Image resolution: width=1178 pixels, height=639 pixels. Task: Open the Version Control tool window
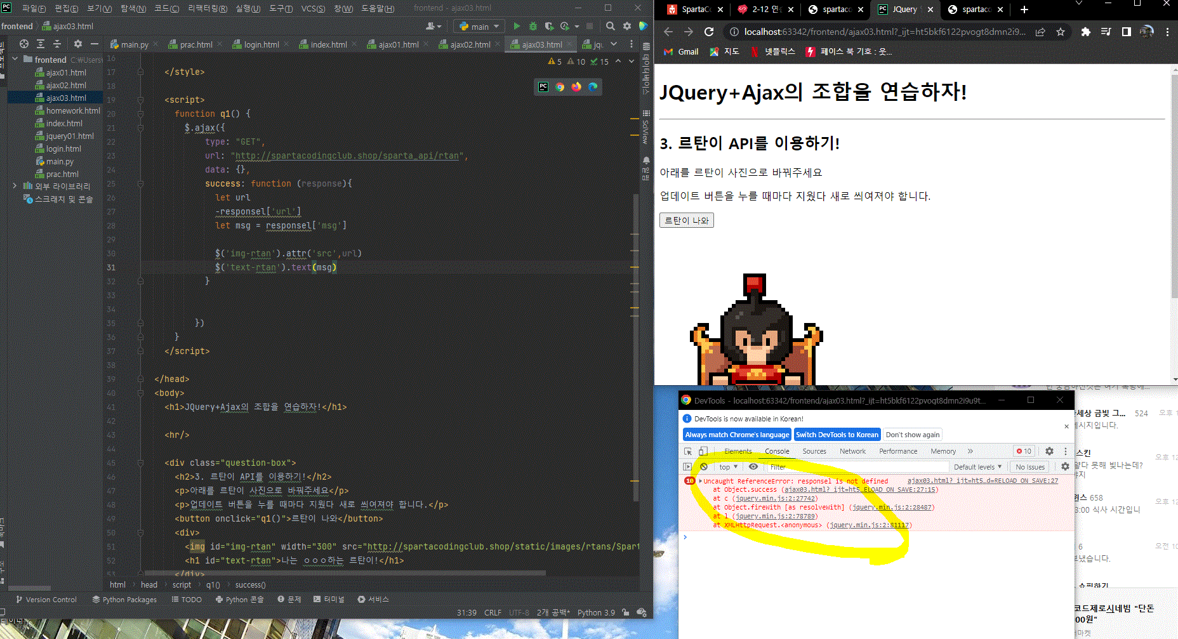[x=46, y=599]
